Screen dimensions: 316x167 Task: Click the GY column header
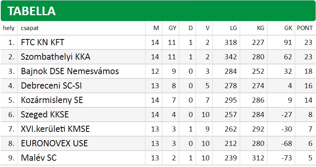172,28
